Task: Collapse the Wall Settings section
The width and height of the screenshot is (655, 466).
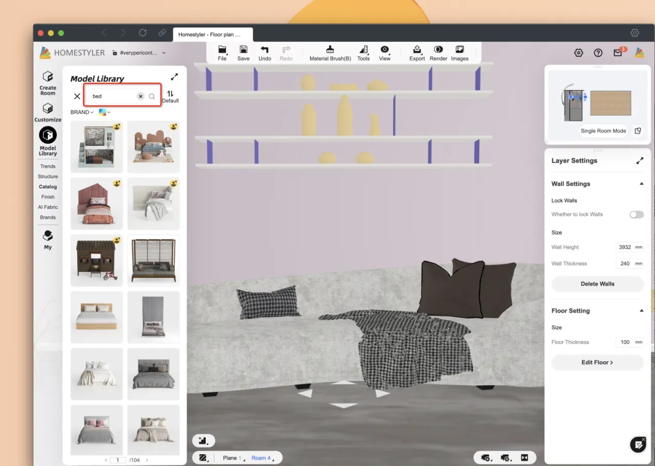Action: (x=641, y=184)
